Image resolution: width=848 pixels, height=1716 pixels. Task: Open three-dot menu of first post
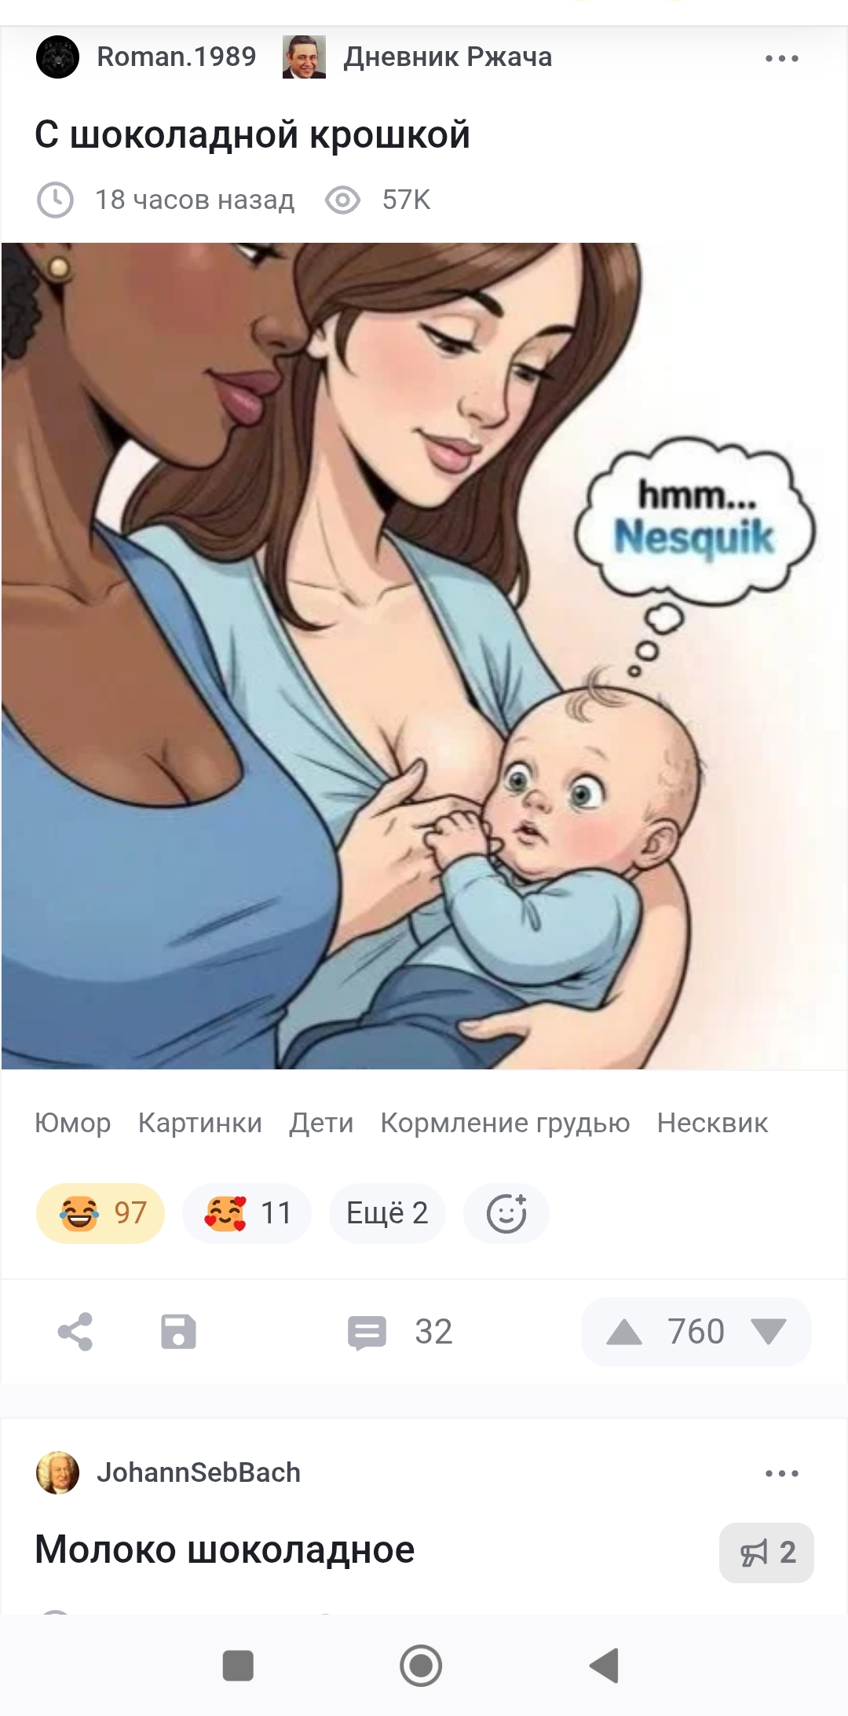(x=782, y=58)
